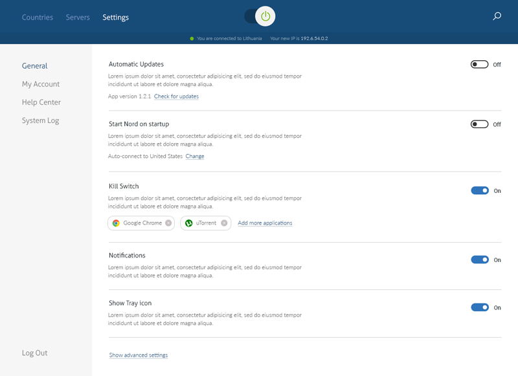Click the Google Chrome logo icon
518x376 pixels.
coord(116,223)
